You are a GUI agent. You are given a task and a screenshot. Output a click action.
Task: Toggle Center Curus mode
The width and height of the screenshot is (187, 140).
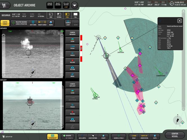pyautogui.click(x=5, y=23)
